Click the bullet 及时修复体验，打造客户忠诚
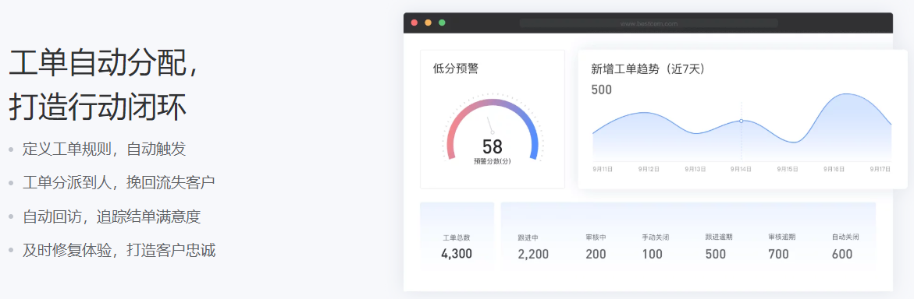 click(119, 251)
